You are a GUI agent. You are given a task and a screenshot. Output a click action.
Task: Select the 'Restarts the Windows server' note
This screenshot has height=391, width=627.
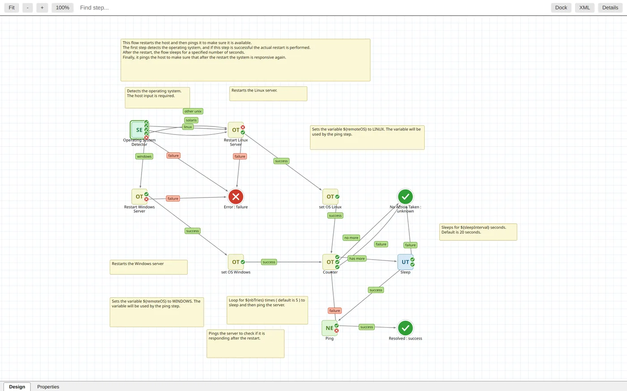(149, 267)
